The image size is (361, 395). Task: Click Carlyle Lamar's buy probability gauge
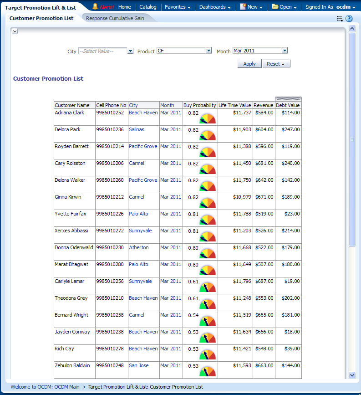tap(208, 287)
